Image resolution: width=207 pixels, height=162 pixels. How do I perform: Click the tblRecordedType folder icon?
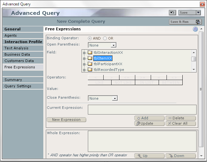click(x=90, y=70)
